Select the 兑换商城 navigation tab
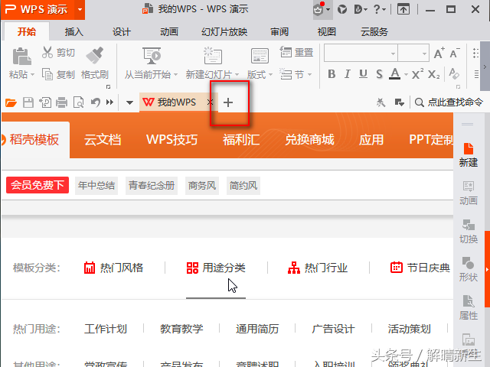 [309, 140]
